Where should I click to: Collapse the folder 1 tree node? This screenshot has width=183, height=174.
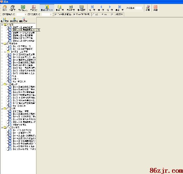coord(2,24)
